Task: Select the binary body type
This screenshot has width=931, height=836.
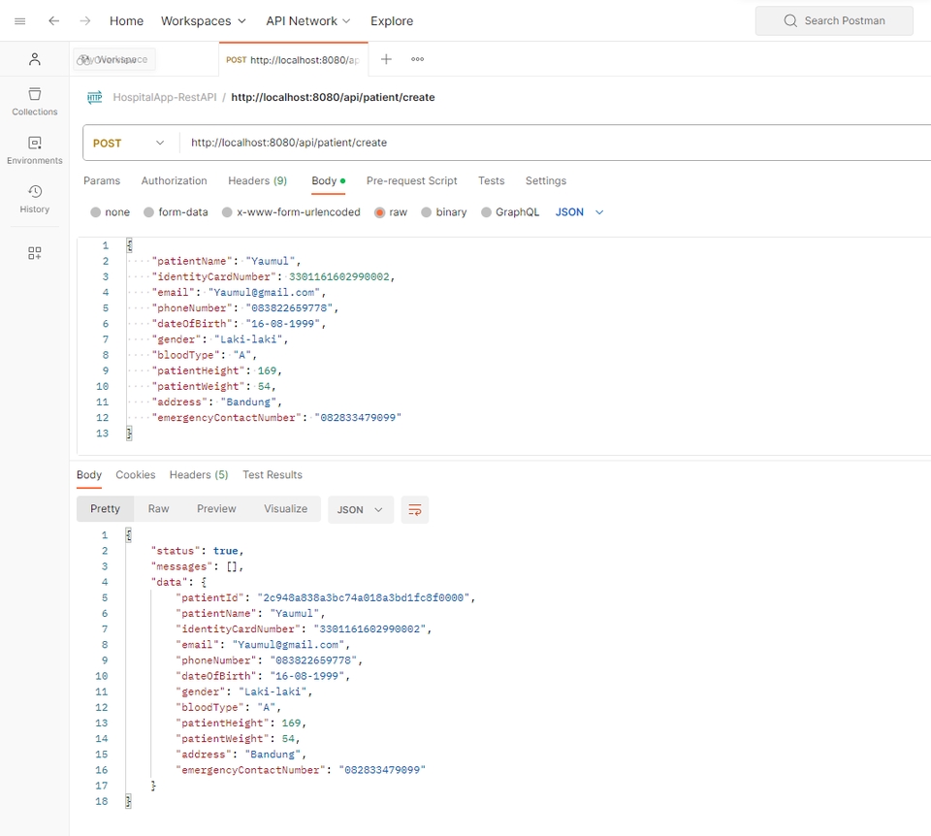Action: (426, 212)
